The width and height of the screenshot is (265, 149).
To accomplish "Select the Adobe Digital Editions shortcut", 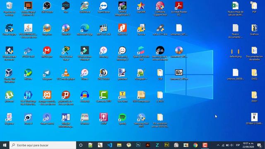I will click(x=28, y=9).
